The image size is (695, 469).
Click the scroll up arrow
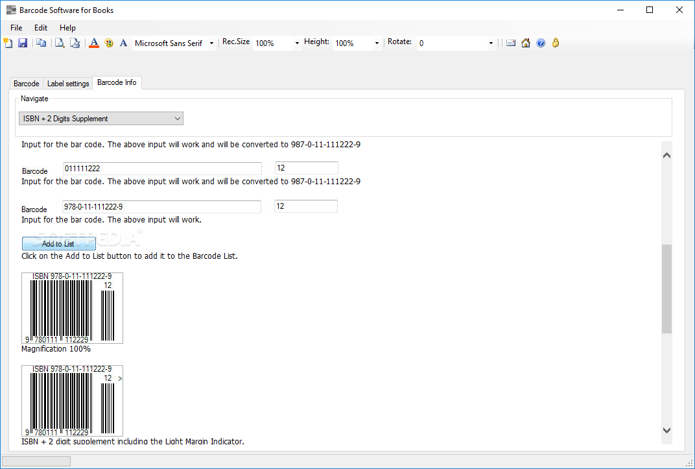point(666,156)
